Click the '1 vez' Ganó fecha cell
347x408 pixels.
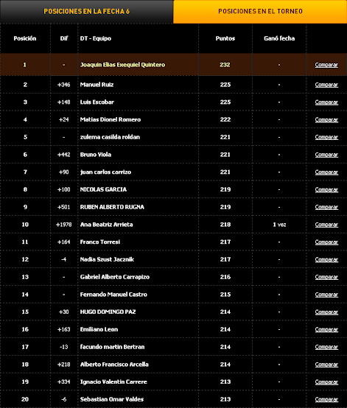pyautogui.click(x=279, y=225)
